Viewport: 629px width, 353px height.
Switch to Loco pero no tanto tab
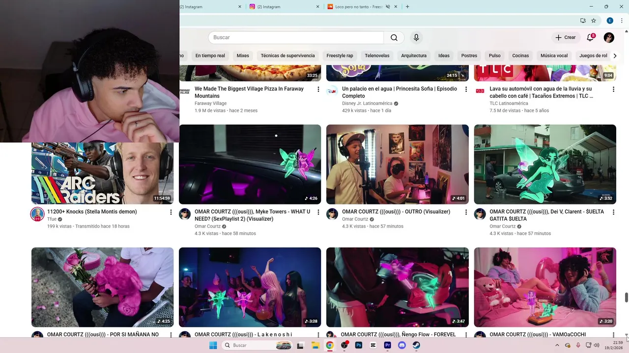359,7
